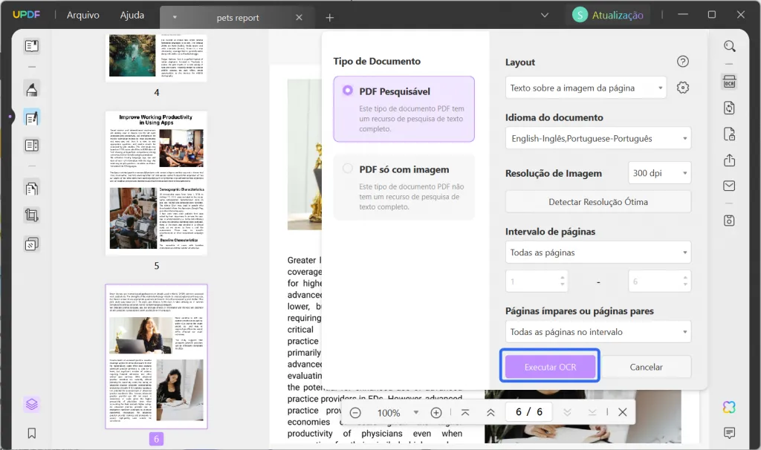
Task: Select the Comment highlighter tool in sidebar
Action: pos(31,90)
